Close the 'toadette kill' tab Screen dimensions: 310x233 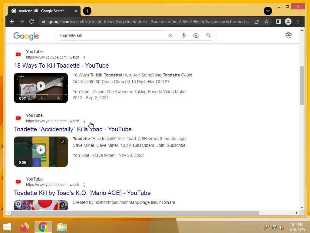(75, 11)
